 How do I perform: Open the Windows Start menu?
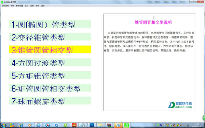click(x=4, y=125)
